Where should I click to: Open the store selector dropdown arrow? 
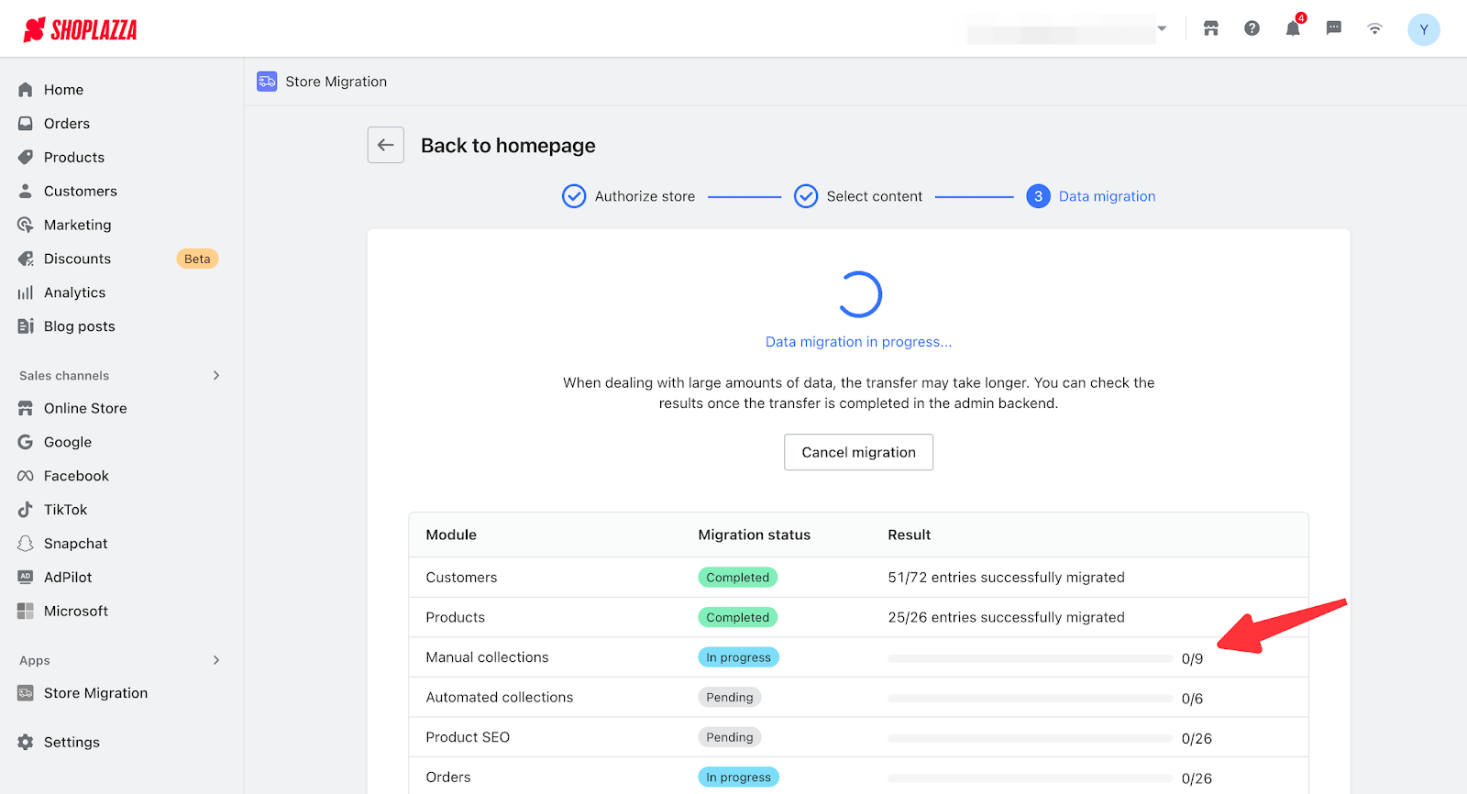1162,28
